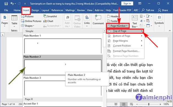The height and width of the screenshot is (107, 173).
Task: Click the Tell me search box
Action: tap(148, 10)
